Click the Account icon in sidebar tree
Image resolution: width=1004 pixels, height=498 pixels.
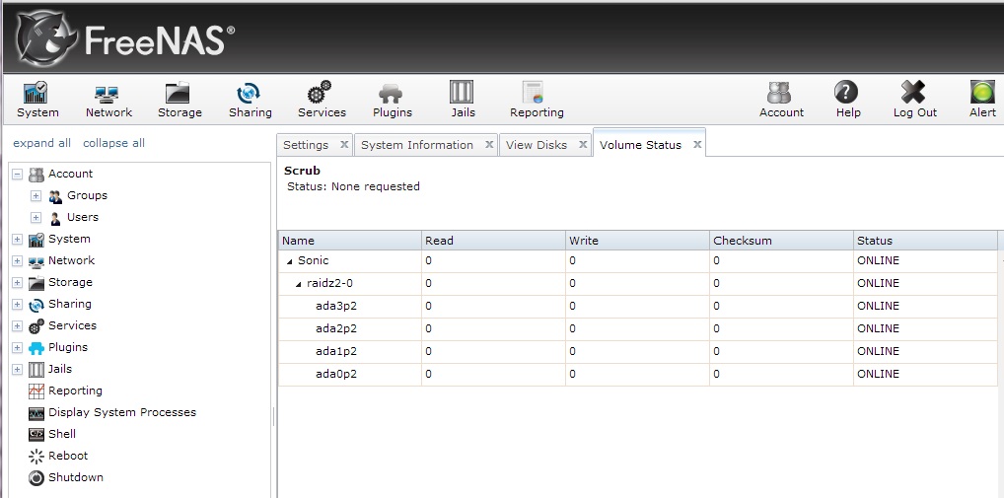(36, 175)
